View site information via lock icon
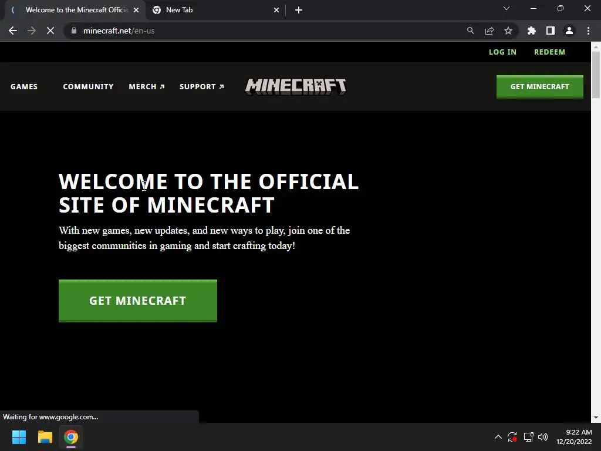This screenshot has width=601, height=451. pos(74,31)
